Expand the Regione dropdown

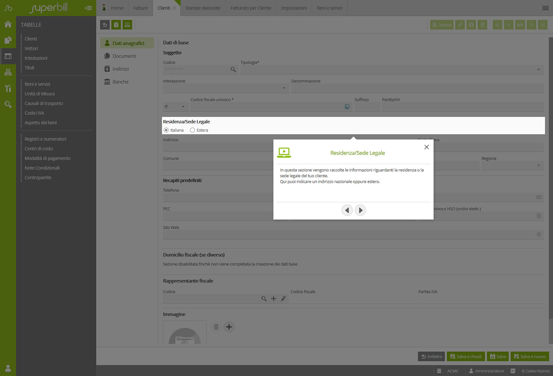click(538, 165)
